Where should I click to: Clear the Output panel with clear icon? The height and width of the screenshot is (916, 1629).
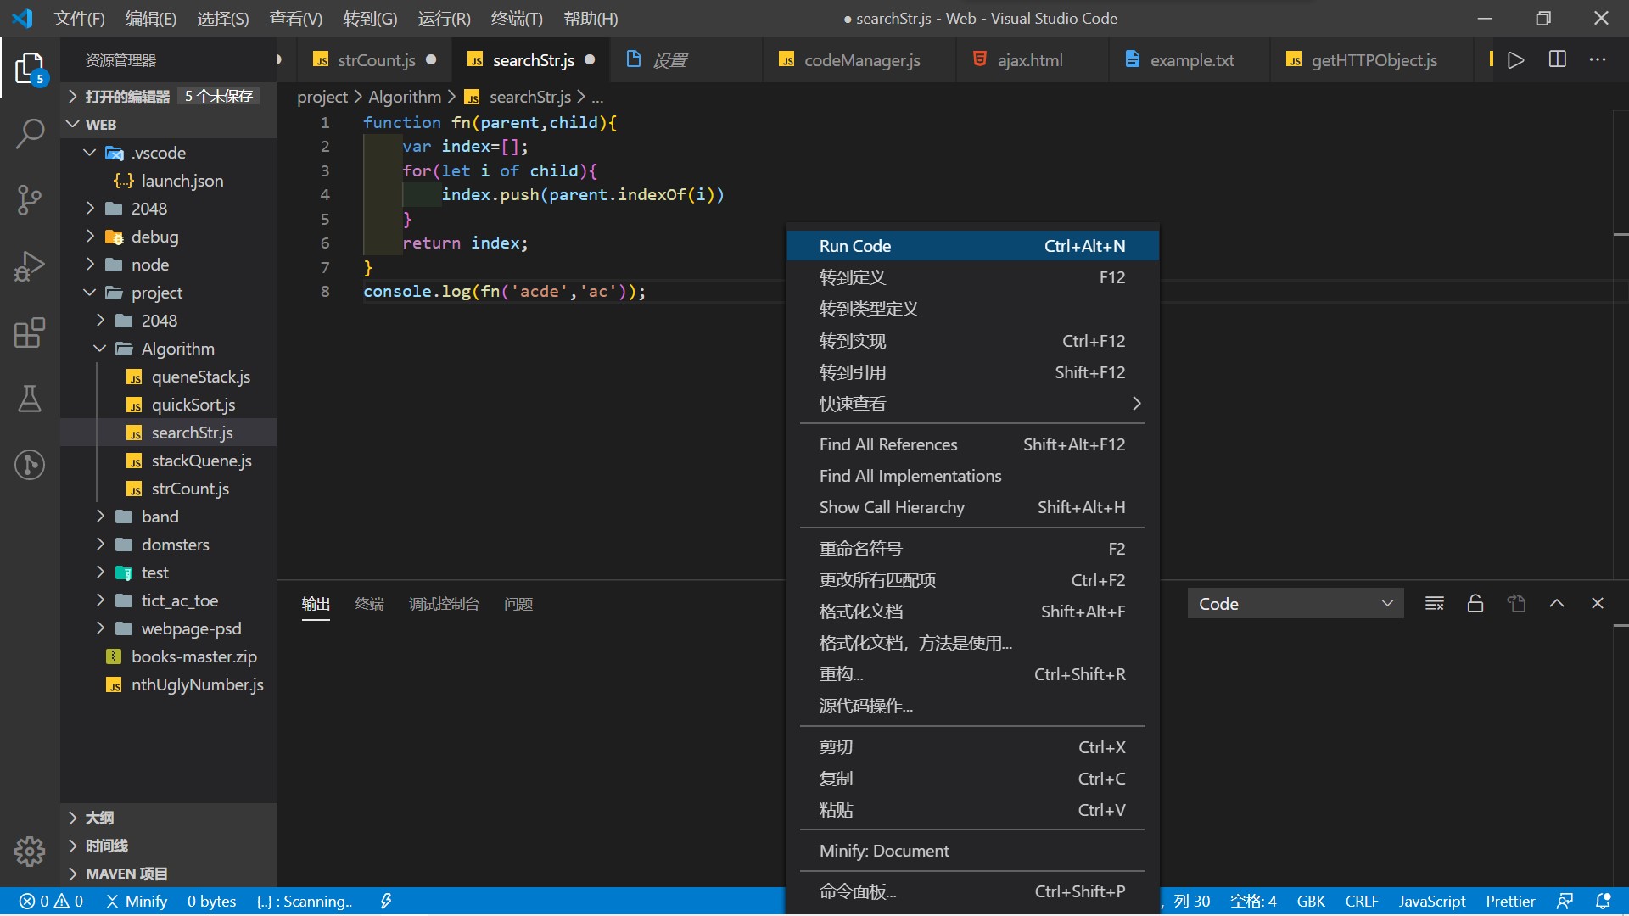(1434, 603)
